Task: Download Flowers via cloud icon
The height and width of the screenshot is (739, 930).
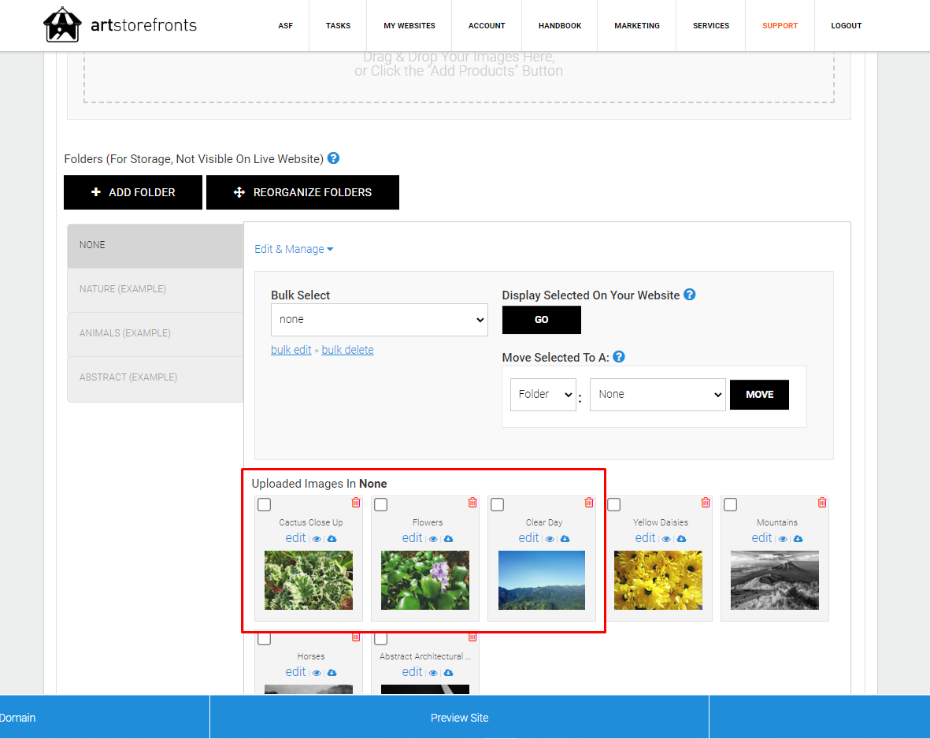Action: pos(448,539)
